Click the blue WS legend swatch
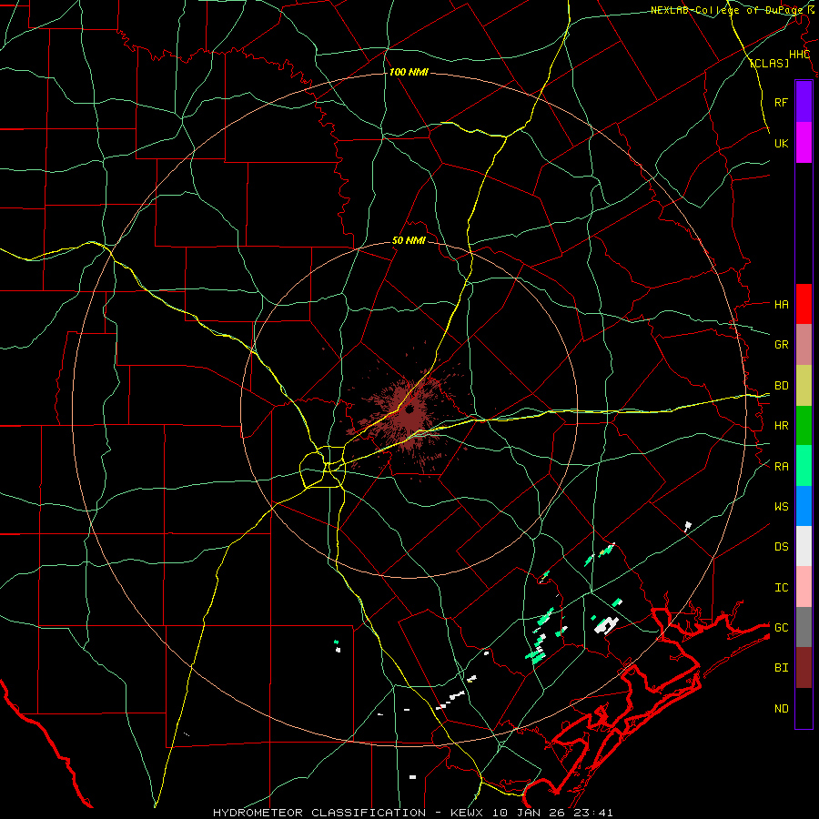The image size is (819, 819). coord(804,506)
